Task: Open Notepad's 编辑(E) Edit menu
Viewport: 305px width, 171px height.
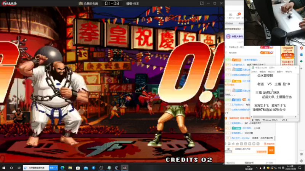Action: (263, 72)
